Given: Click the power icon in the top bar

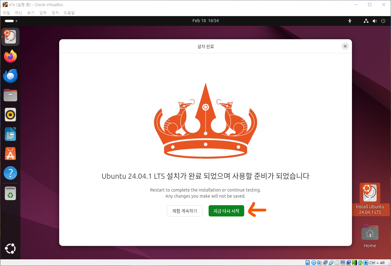Looking at the screenshot, I should [x=383, y=21].
